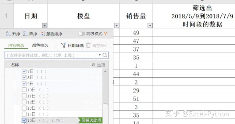
Task: Select the cell with value 51
Action: [136, 99]
